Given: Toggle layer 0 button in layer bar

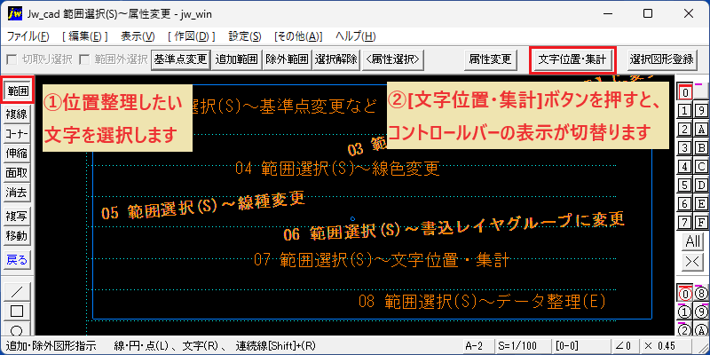Looking at the screenshot, I should point(686,92).
